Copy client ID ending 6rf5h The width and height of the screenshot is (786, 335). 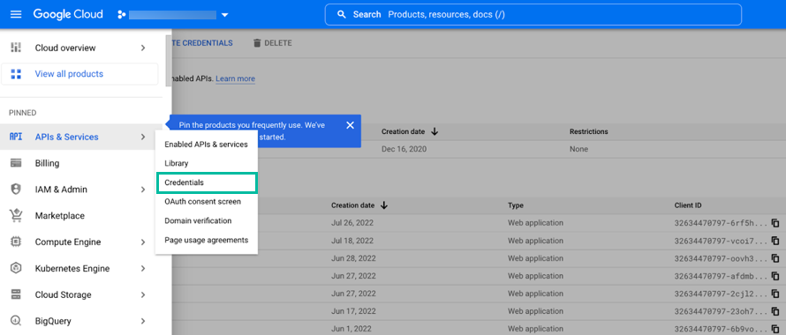point(775,223)
